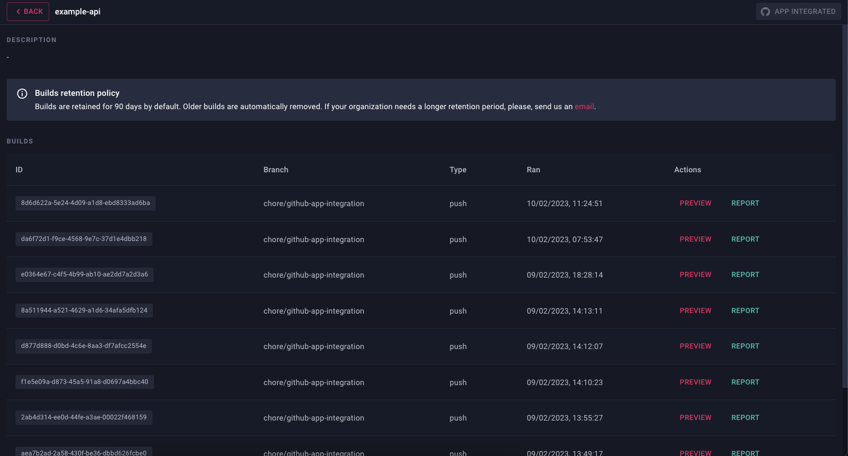This screenshot has width=848, height=456.
Task: Open Preview for build da6f72d1
Action: pyautogui.click(x=695, y=239)
